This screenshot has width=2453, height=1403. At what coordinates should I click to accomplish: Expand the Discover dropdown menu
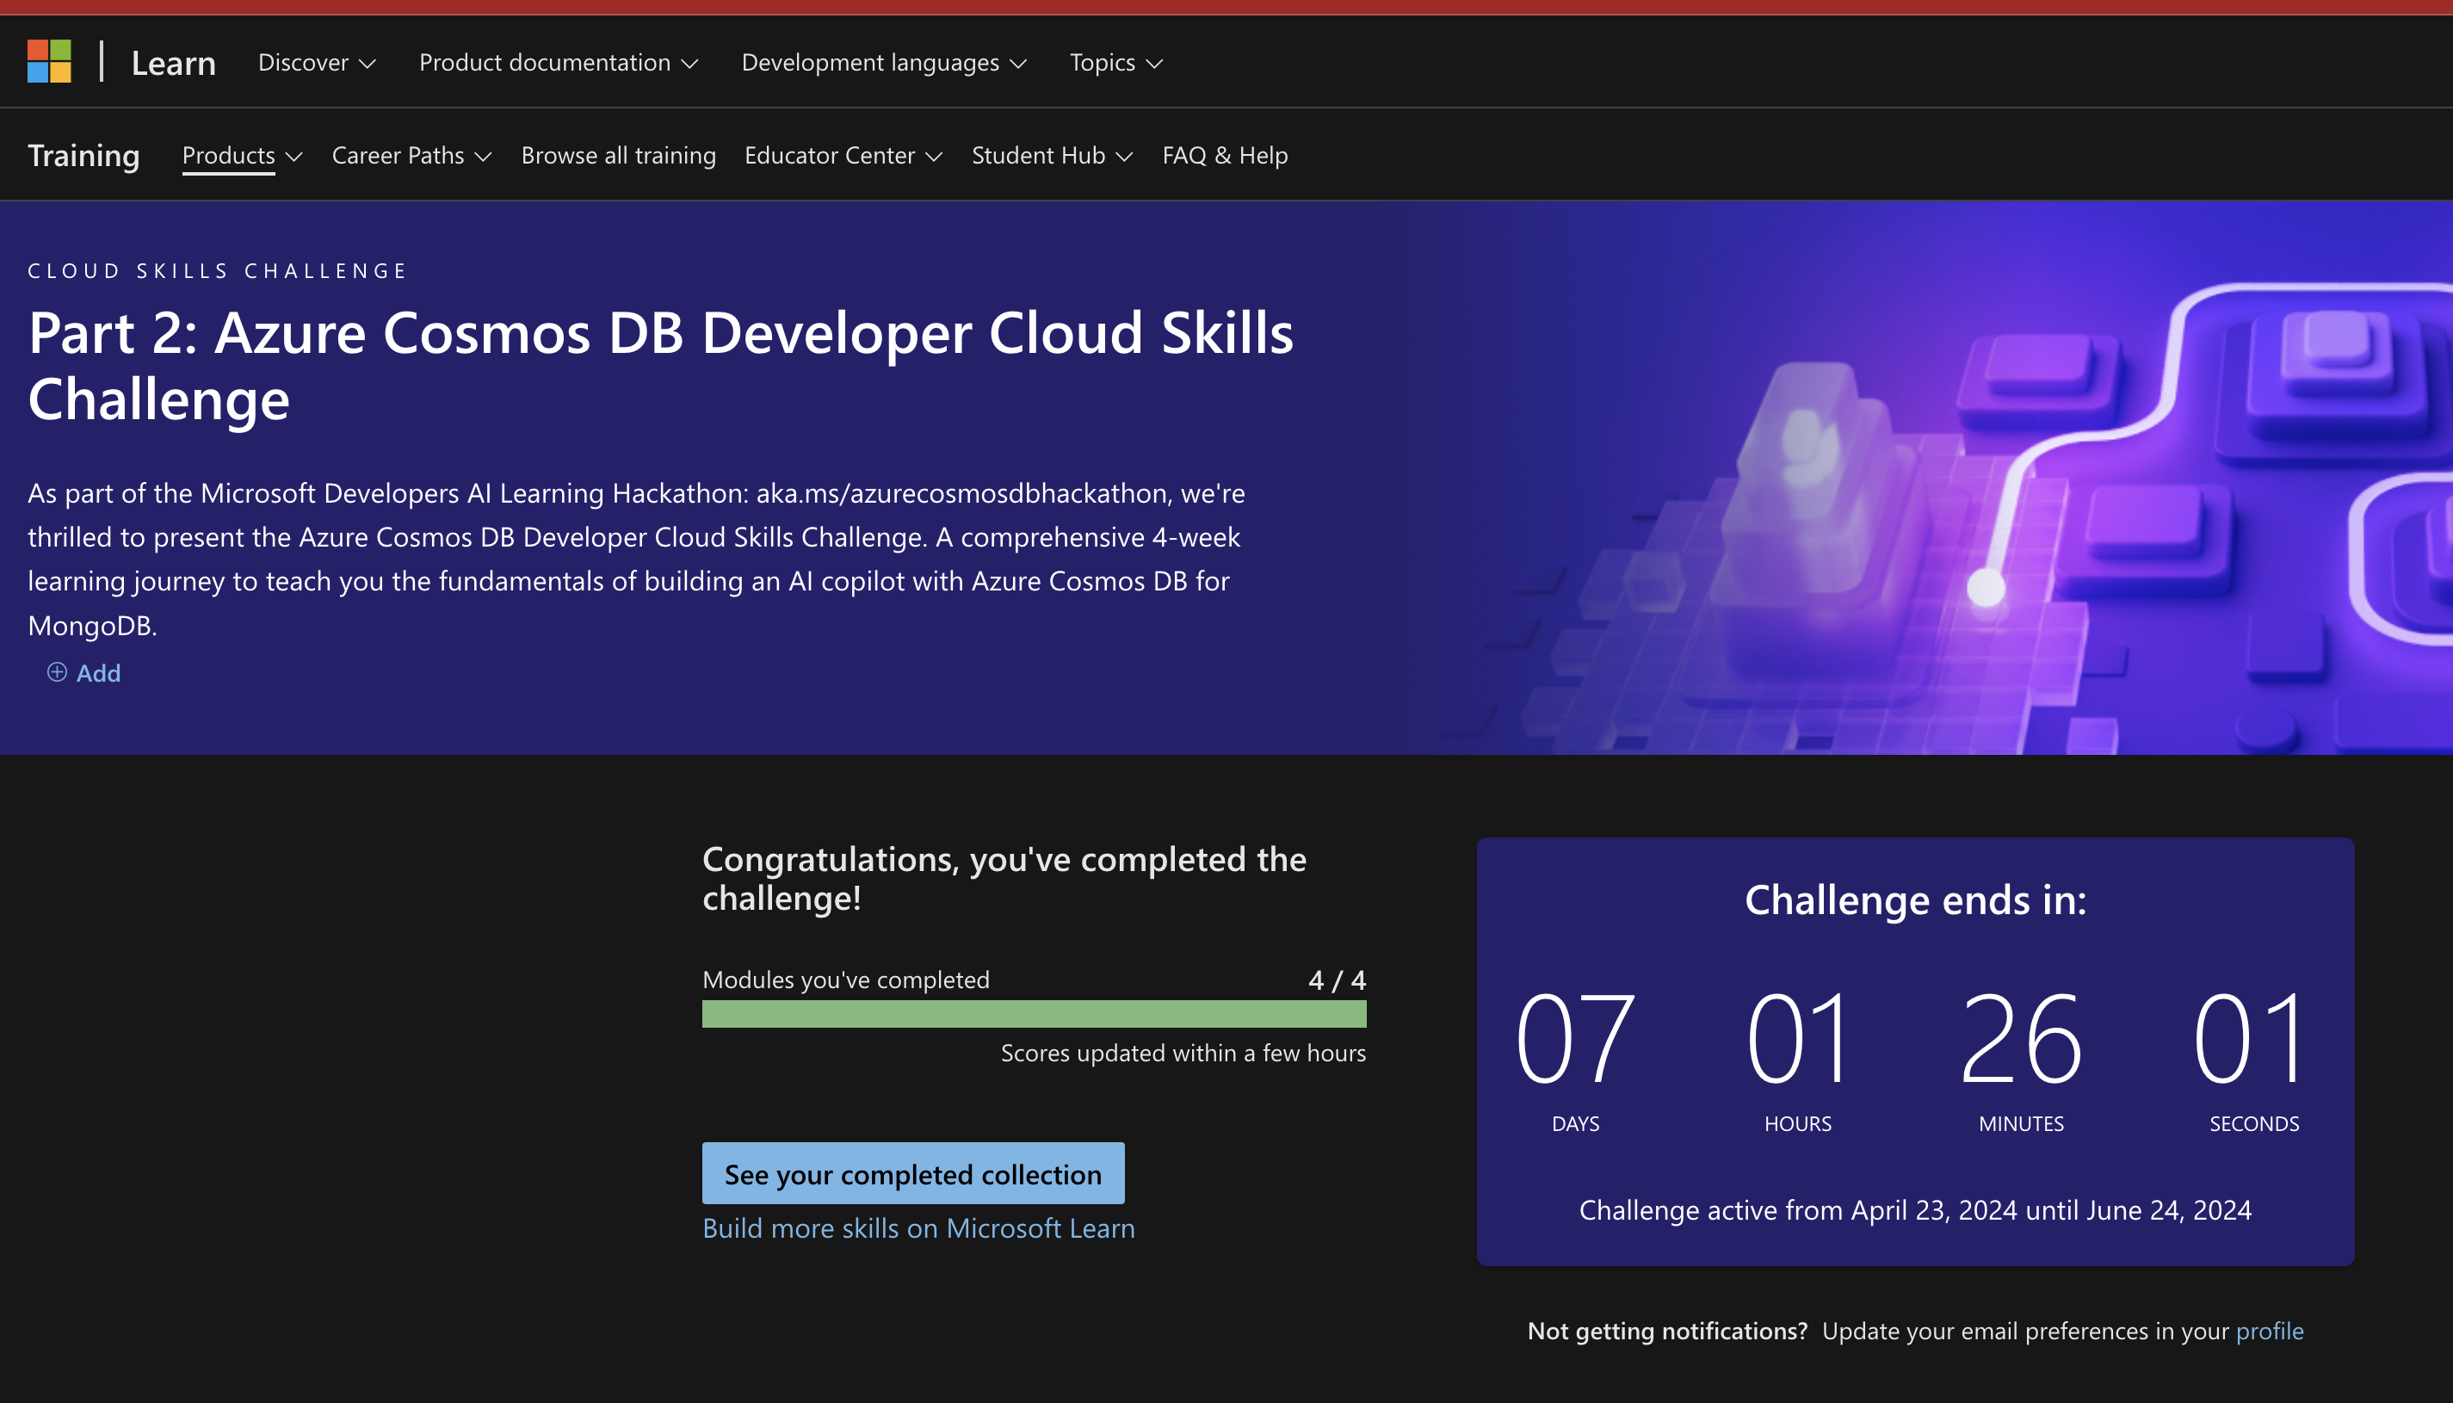click(x=316, y=63)
